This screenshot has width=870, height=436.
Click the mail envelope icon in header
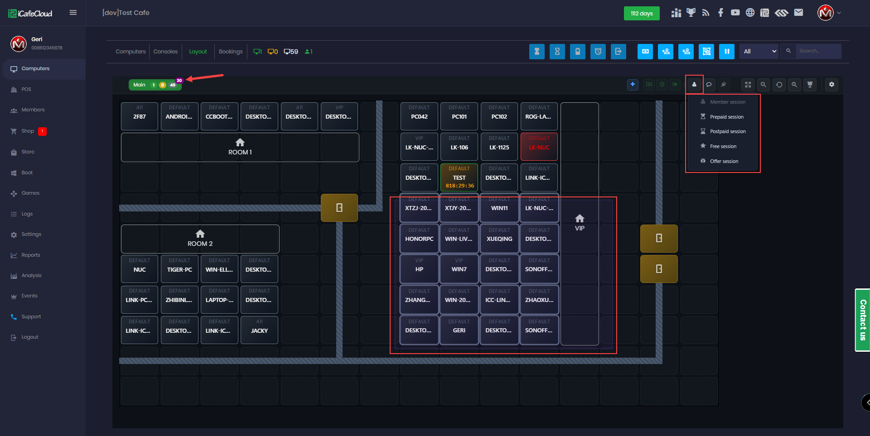coord(798,13)
